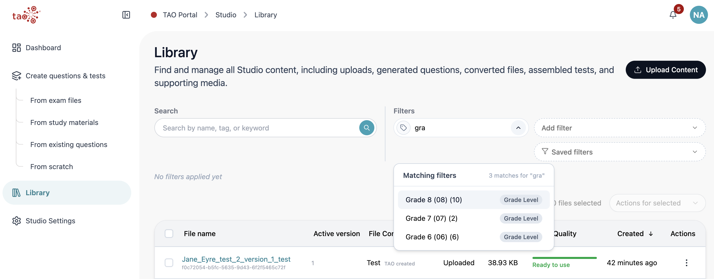714x279 pixels.
Task: Click the Library breadcrumb
Action: pos(265,15)
